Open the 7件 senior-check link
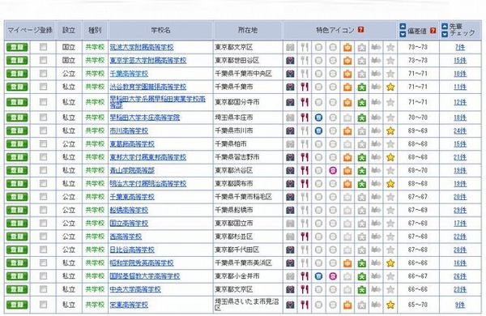Image resolution: width=486 pixels, height=316 pixels. click(460, 48)
